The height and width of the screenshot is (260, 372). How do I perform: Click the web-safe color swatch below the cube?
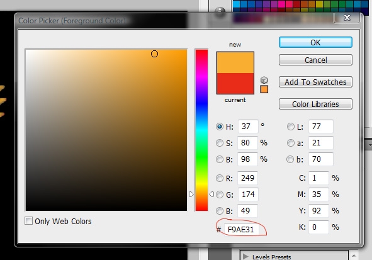coord(264,89)
